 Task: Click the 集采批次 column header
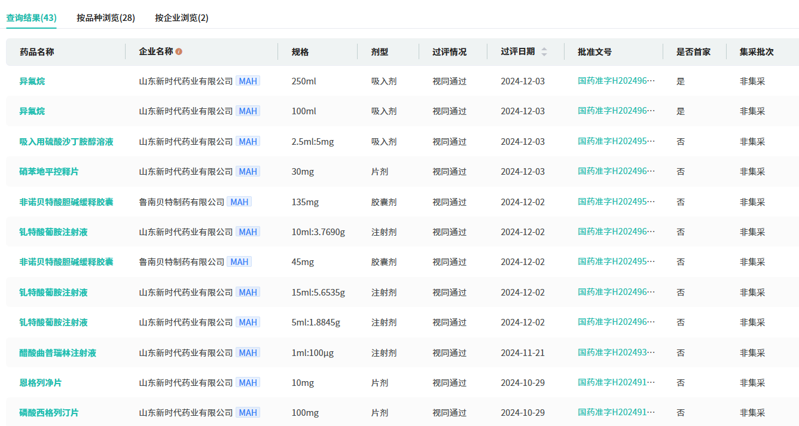pos(756,52)
